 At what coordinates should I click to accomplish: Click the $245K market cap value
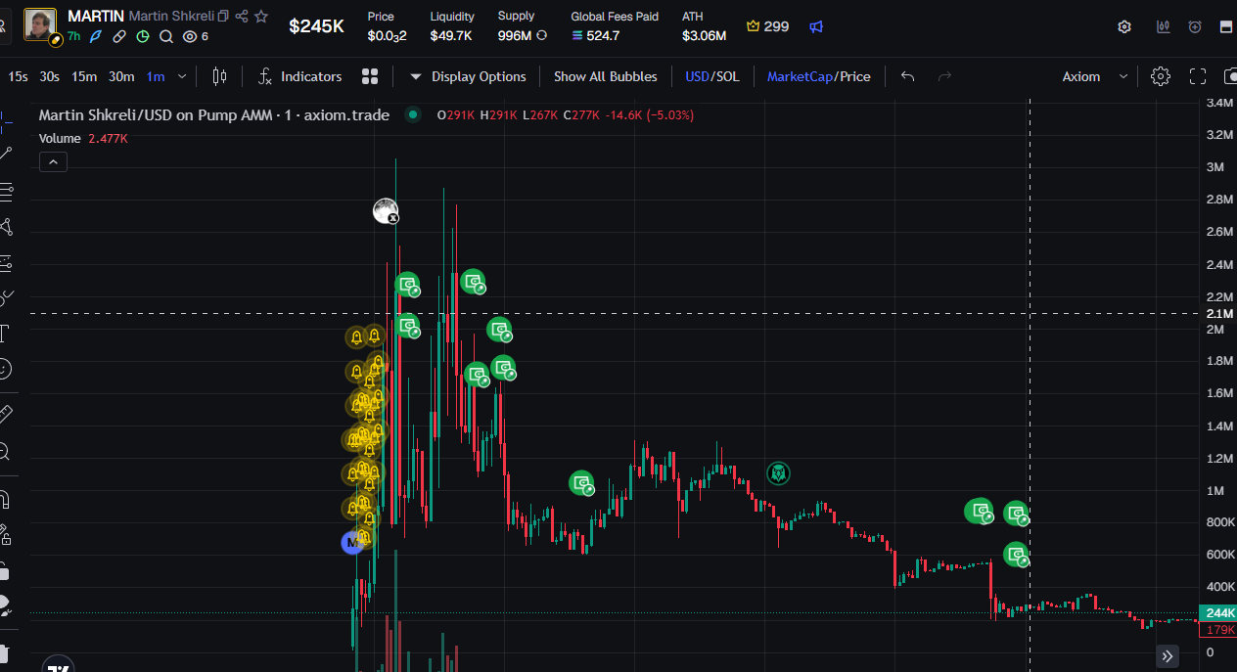click(316, 26)
